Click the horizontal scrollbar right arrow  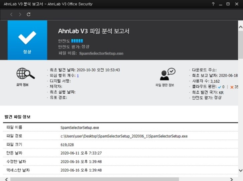pyautogui.click(x=231, y=179)
